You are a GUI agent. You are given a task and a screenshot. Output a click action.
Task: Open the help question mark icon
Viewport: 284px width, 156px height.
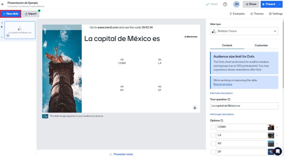point(225,4)
